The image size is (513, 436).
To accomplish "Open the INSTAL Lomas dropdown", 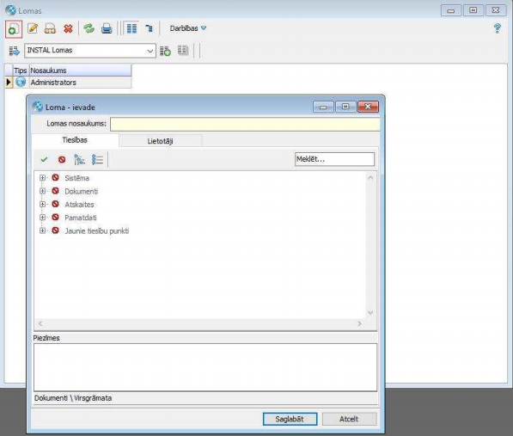I will [150, 51].
